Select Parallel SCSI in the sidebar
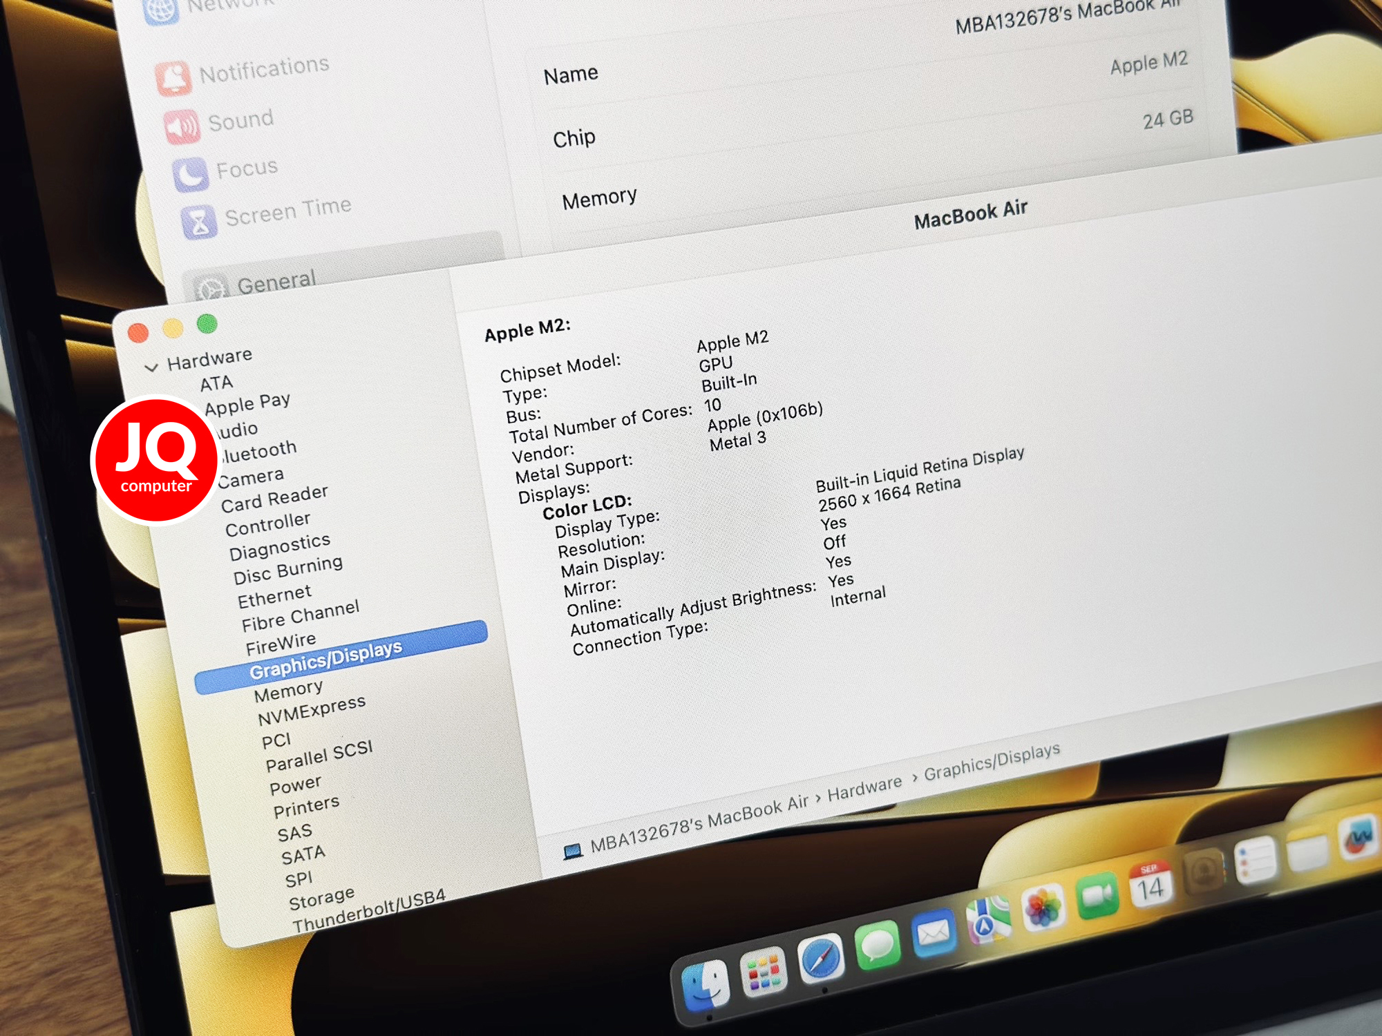 pyautogui.click(x=319, y=756)
